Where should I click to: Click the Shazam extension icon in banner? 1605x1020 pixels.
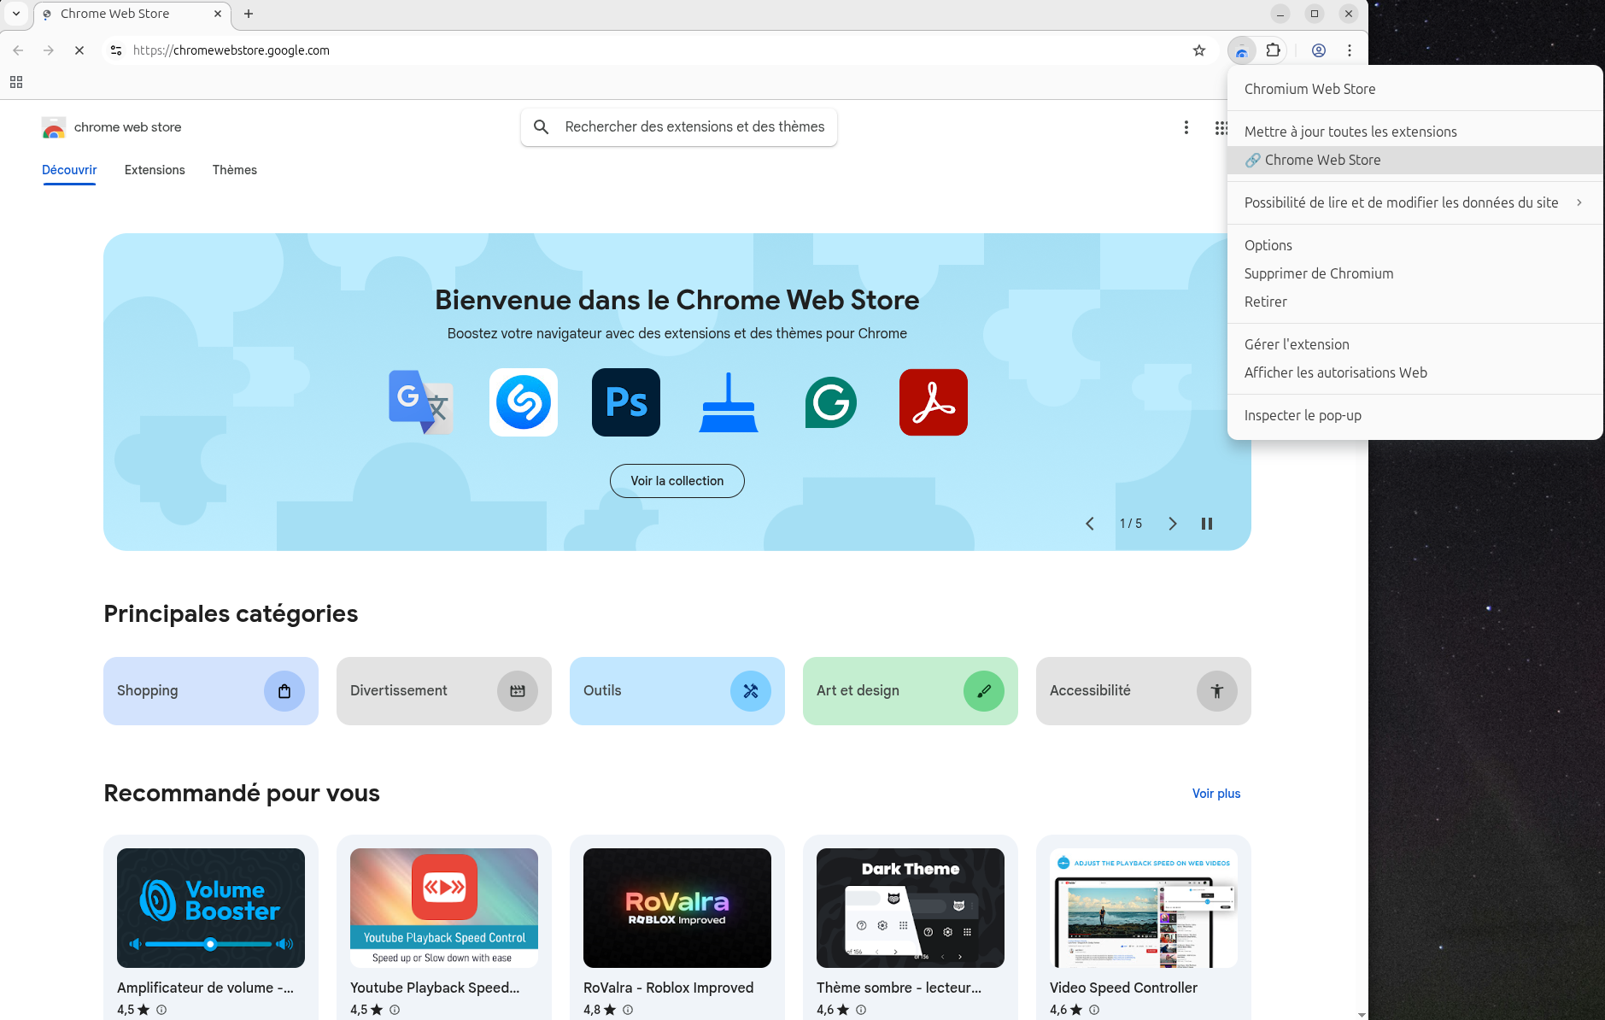[x=523, y=402]
